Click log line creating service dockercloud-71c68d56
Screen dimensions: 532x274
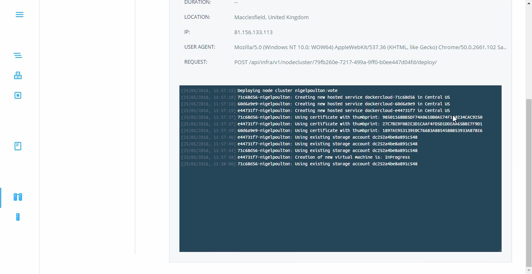click(316, 97)
